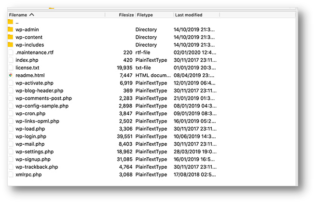Select the wp-login.php file name
316x204 pixels.
[x=31, y=136]
